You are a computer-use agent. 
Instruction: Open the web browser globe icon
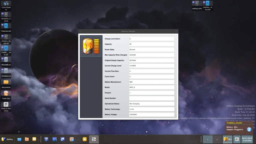pos(46,139)
